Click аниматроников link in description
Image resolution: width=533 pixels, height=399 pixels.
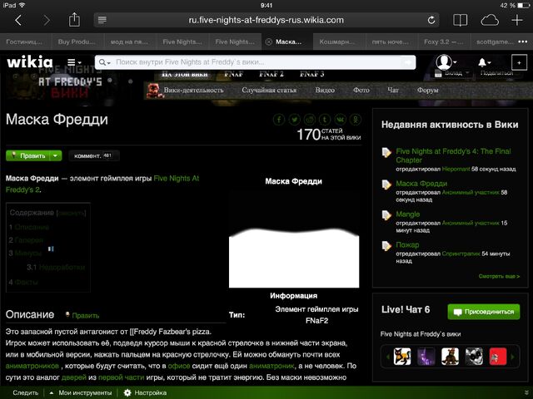click(x=32, y=366)
